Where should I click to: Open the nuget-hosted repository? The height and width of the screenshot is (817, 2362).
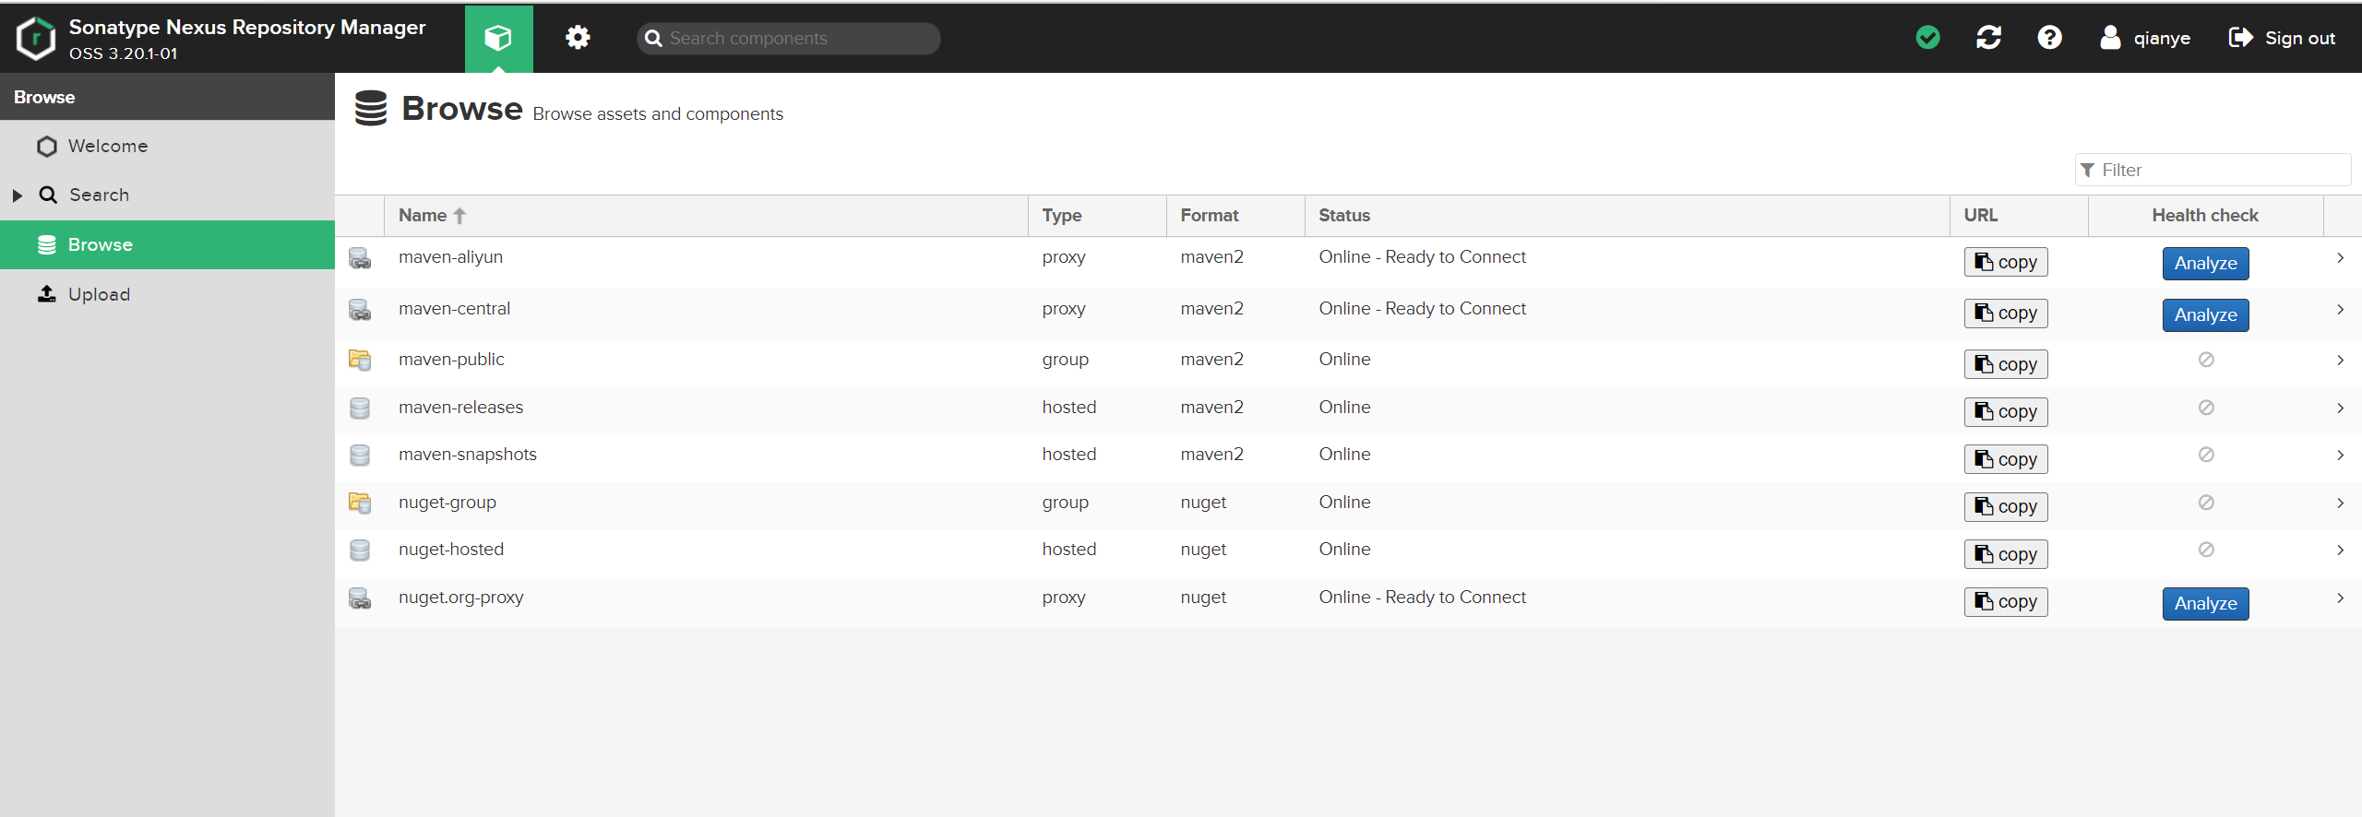click(x=451, y=550)
